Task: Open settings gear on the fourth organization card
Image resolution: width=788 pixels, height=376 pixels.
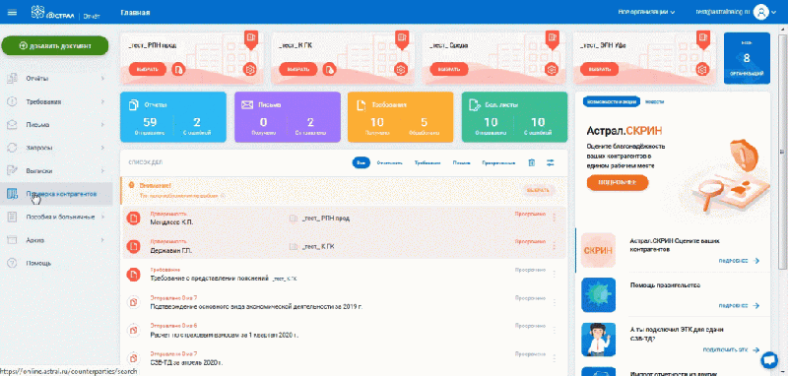Action: point(702,69)
